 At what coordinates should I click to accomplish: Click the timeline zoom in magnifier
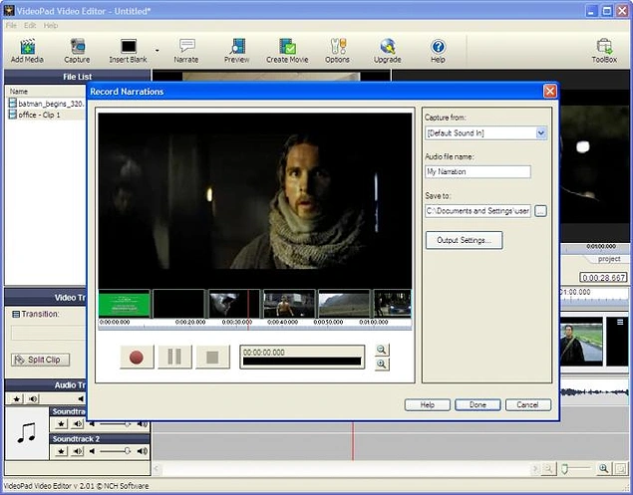coord(603,468)
